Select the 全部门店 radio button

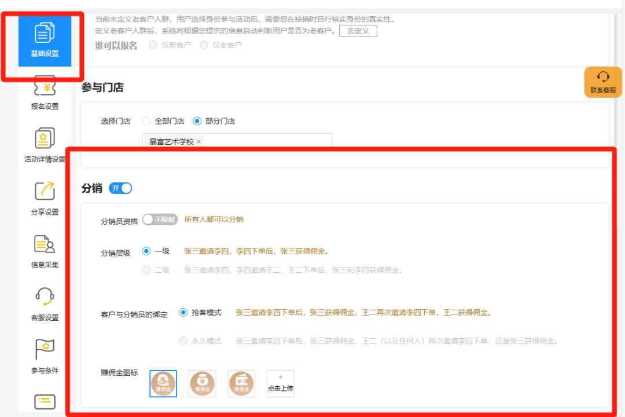[x=146, y=121]
